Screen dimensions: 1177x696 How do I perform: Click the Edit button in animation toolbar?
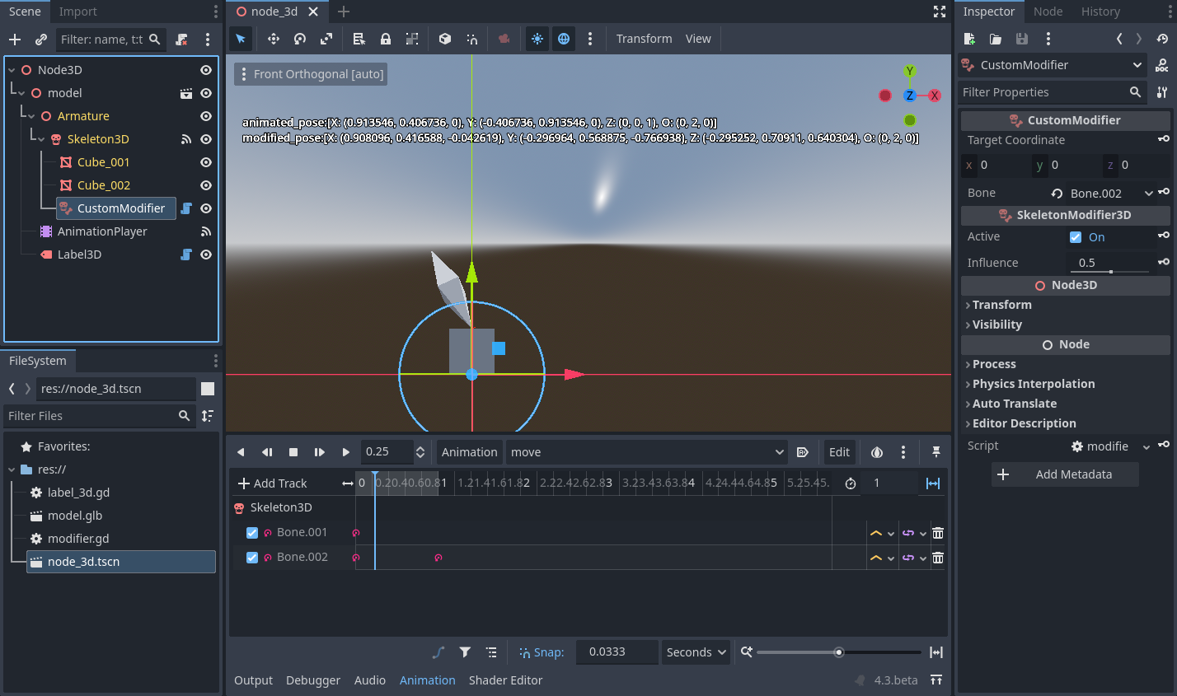tap(839, 452)
